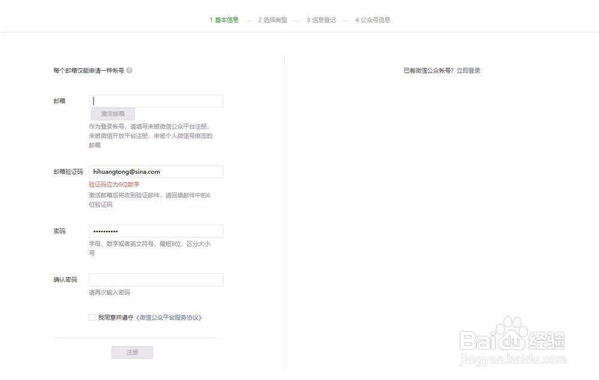
Task: Click the jingyan.baidu.com URL text
Action: 512,360
